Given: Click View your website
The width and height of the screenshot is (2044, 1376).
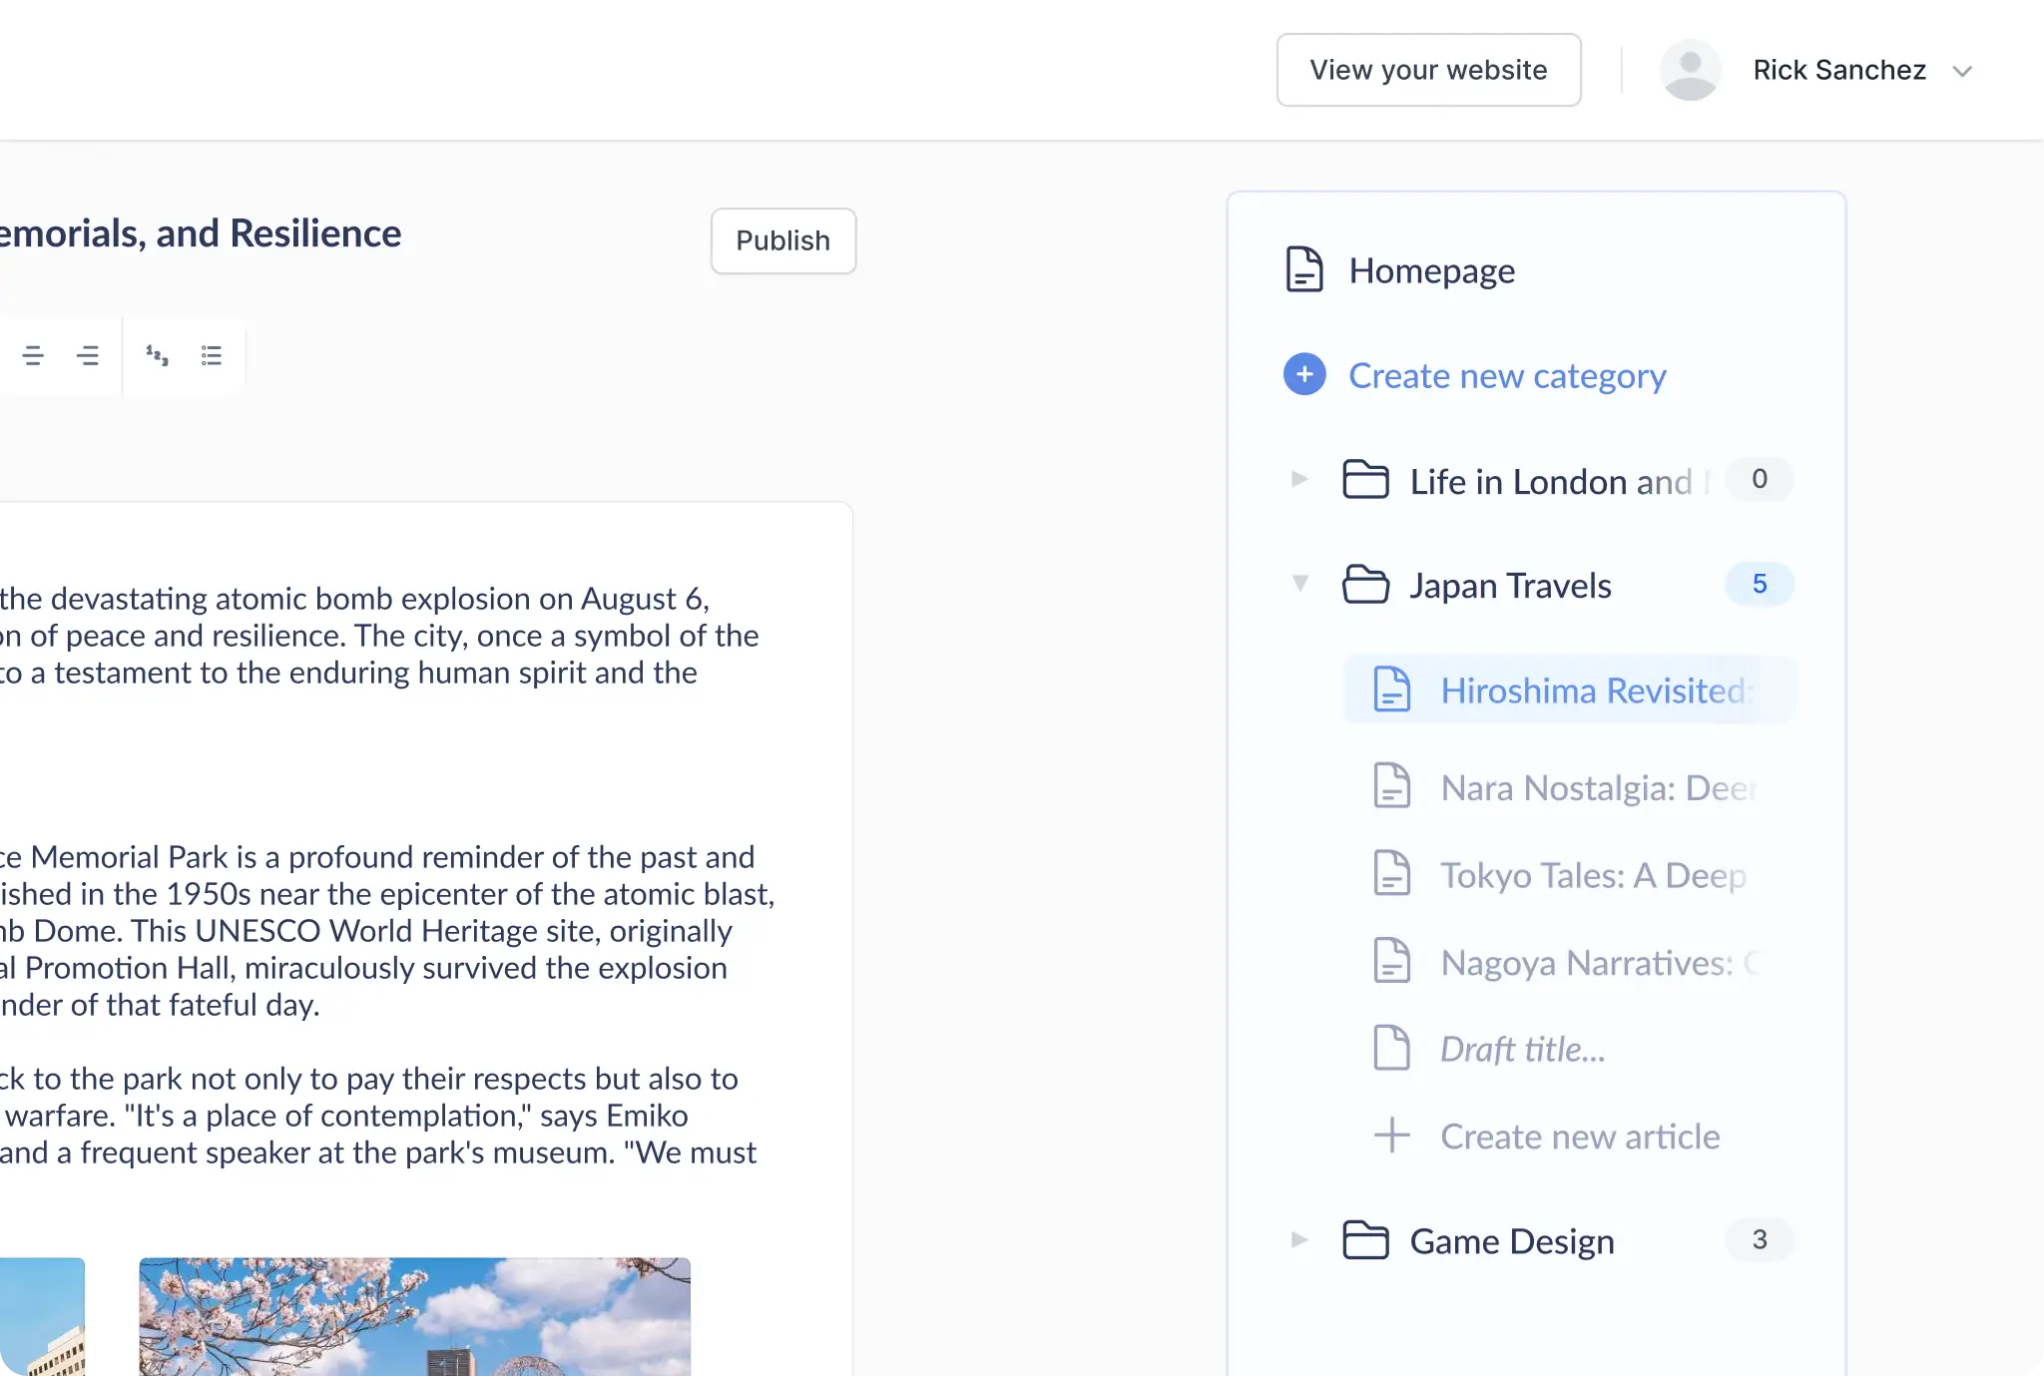Looking at the screenshot, I should [x=1428, y=70].
